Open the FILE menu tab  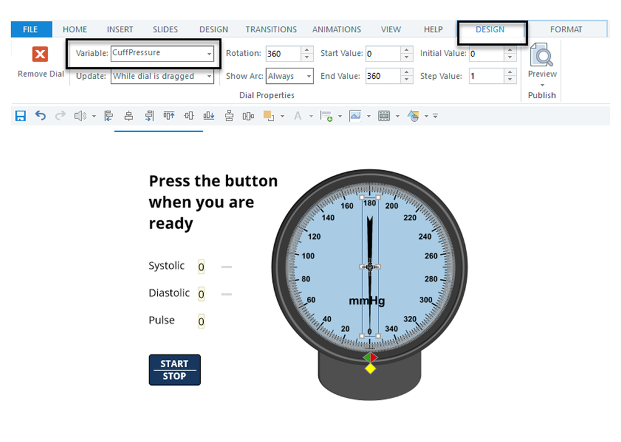point(30,29)
